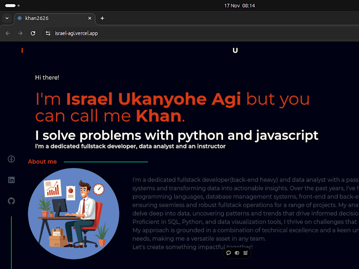Click the comment bubble icon in floating toolbar
Viewport: 359px width, 269px height.
(228, 253)
